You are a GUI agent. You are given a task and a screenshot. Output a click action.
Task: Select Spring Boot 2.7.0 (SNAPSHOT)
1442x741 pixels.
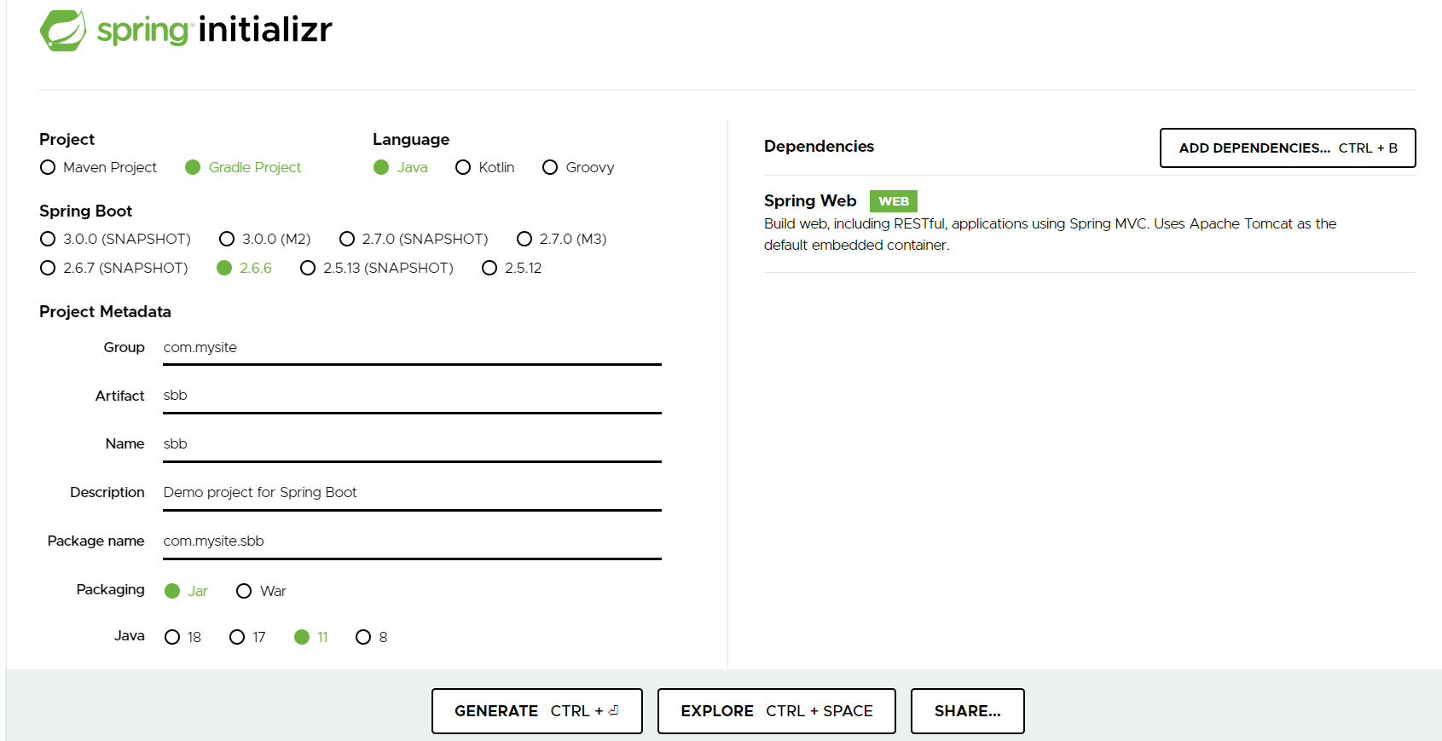414,239
